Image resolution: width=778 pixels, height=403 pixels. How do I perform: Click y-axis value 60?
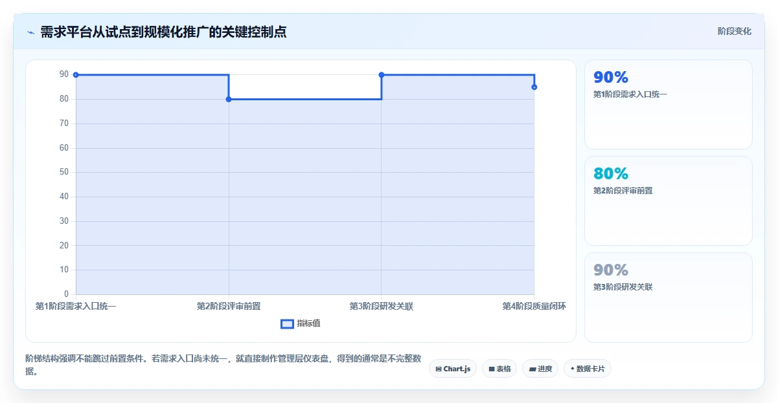64,147
